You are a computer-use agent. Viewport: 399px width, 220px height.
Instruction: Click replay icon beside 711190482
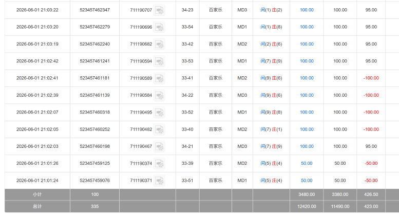[x=159, y=130]
